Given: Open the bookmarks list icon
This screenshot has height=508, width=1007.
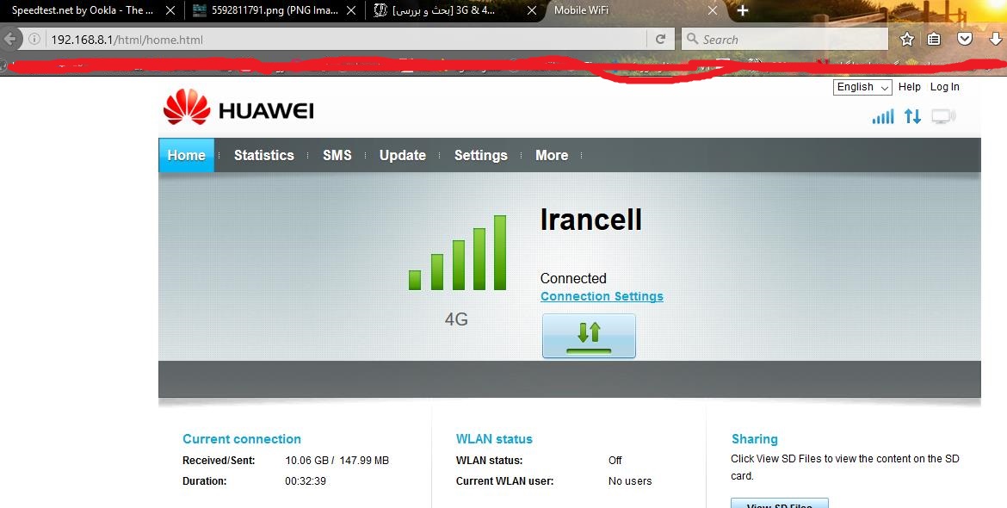Looking at the screenshot, I should pyautogui.click(x=934, y=39).
